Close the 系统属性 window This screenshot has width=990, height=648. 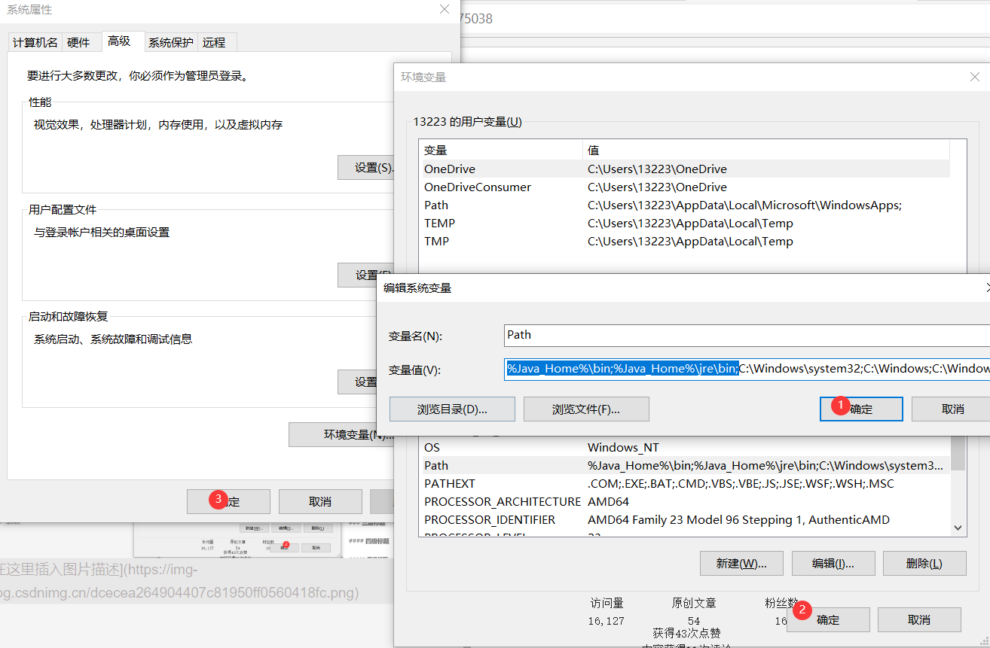[445, 9]
